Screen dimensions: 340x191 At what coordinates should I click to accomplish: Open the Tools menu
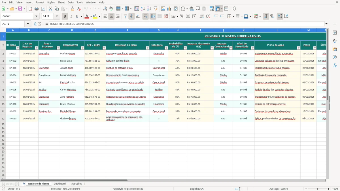point(80,2)
